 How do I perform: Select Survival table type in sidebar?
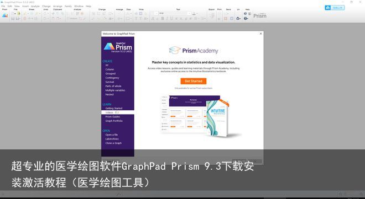[x=109, y=82]
